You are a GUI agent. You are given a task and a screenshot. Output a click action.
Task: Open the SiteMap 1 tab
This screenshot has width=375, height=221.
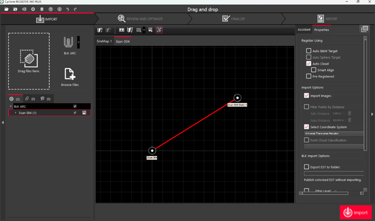(104, 41)
